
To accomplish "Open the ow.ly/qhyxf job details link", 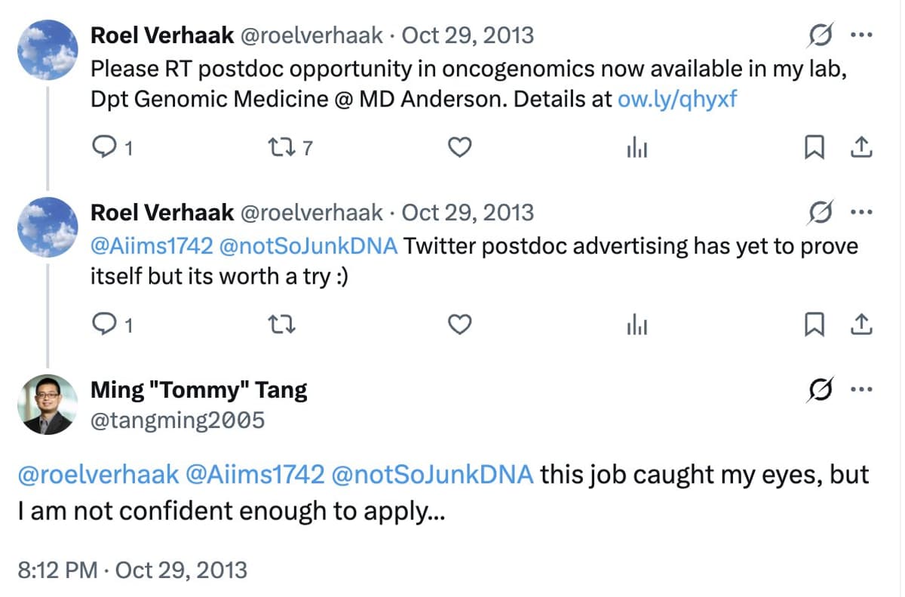I will (x=677, y=99).
